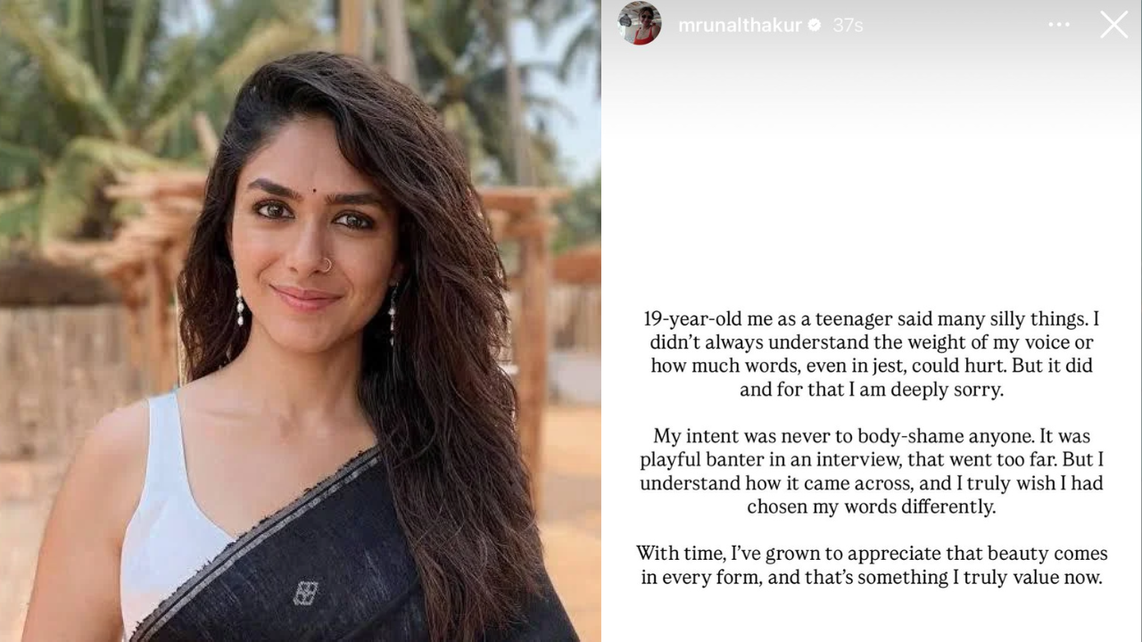The height and width of the screenshot is (642, 1142).
Task: Click the line "chosen my words differently"
Action: (872, 506)
